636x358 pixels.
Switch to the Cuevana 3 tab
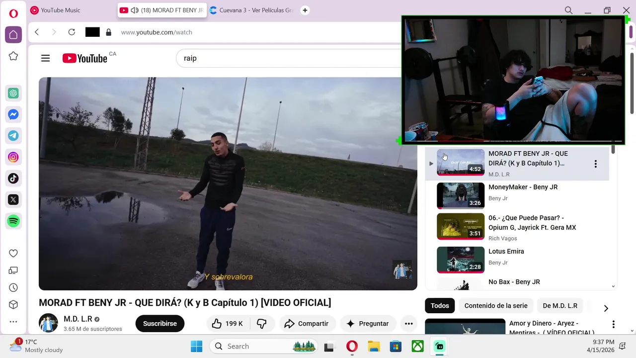pos(252,10)
